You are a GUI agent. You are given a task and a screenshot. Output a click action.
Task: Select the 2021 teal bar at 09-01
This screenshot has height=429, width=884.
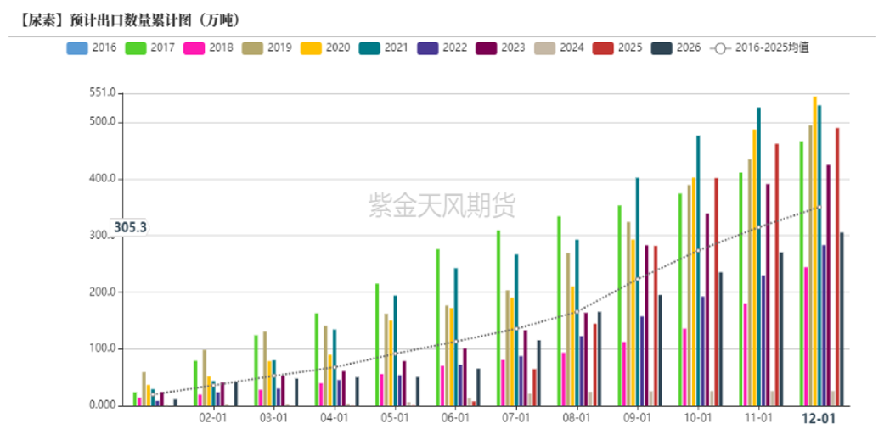[x=638, y=292]
